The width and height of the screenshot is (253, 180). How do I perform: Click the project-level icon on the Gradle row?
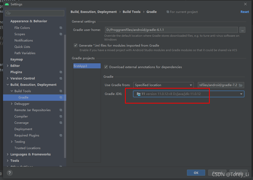61,97
